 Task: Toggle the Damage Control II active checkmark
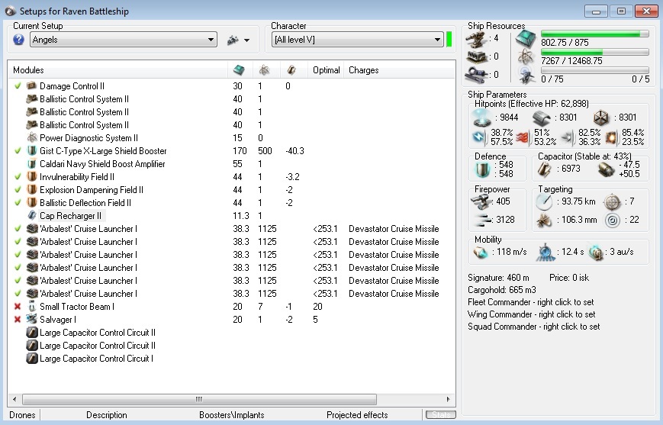click(x=18, y=86)
